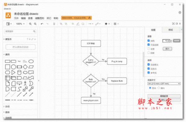Open the waypoints style dropdown
The width and height of the screenshot is (186, 122).
(x=98, y=24)
